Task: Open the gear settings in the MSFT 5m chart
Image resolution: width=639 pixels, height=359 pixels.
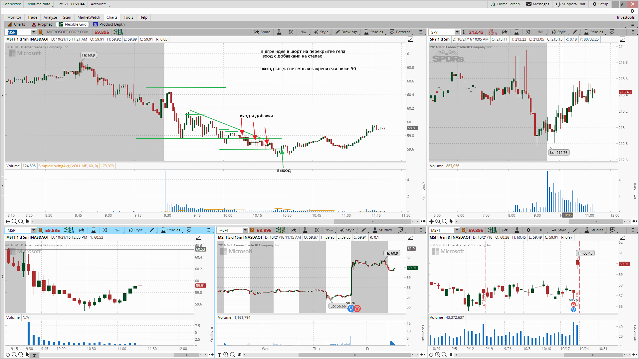Action: coord(105,230)
